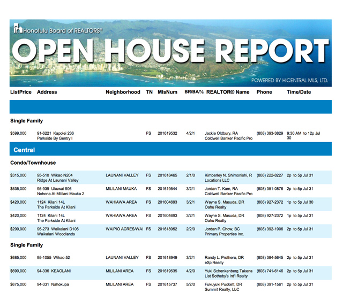Click MILILANI MAUKA neighborhood cell
This screenshot has height=293, width=343.
[121, 189]
